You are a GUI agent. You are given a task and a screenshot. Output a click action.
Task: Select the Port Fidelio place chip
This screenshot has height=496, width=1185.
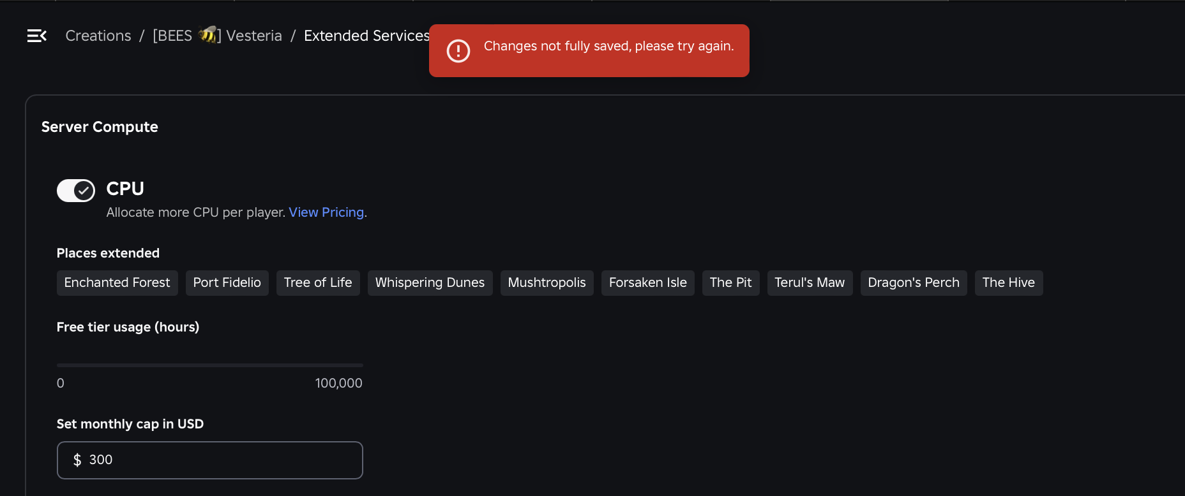coord(227,282)
